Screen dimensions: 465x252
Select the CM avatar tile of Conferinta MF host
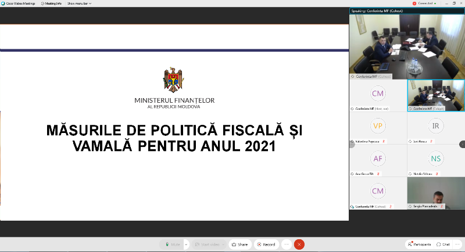pyautogui.click(x=378, y=93)
